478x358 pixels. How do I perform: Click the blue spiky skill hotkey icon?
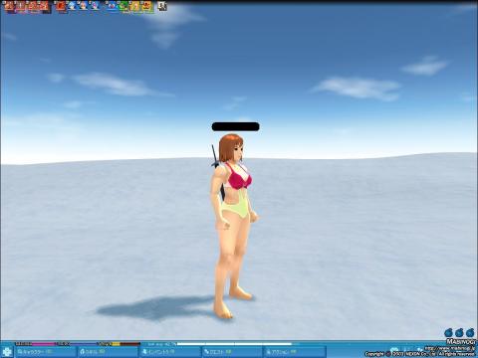pyautogui.click(x=72, y=6)
